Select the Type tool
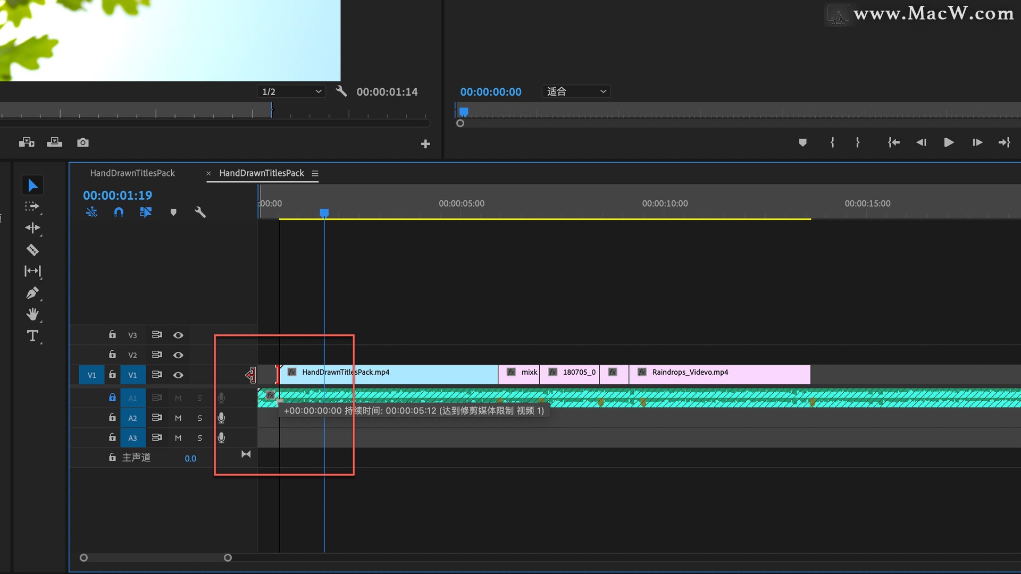The height and width of the screenshot is (574, 1021). pos(32,336)
